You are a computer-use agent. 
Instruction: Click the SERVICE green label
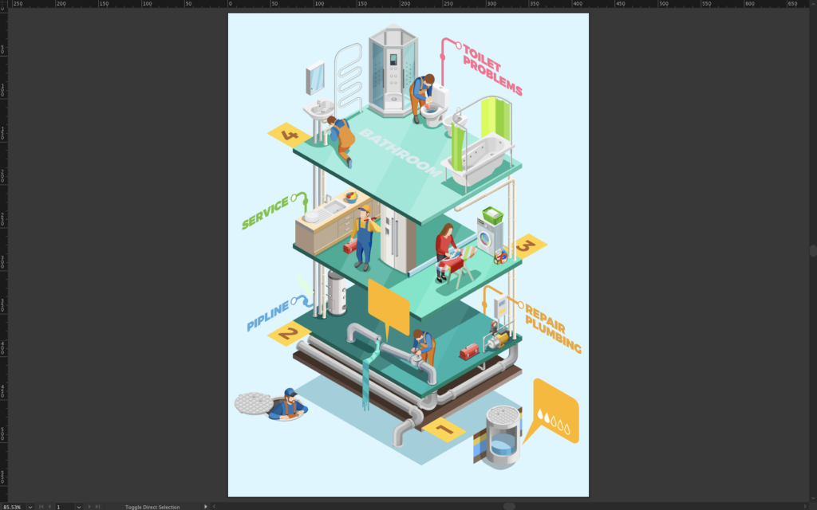click(265, 213)
